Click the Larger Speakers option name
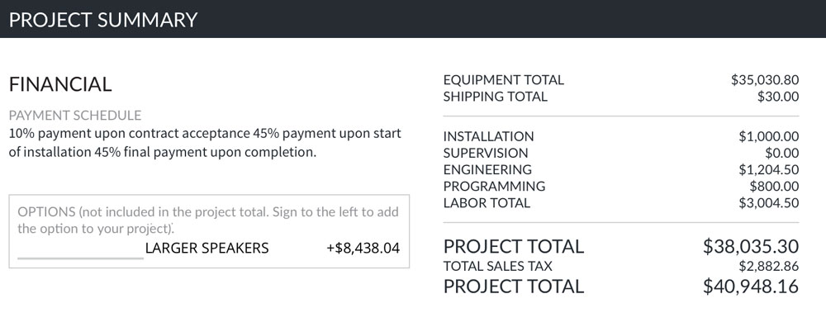The image size is (826, 327). (207, 248)
